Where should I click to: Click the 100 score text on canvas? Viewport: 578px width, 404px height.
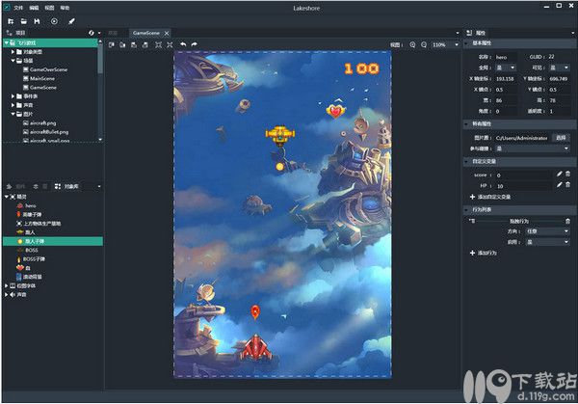(361, 68)
